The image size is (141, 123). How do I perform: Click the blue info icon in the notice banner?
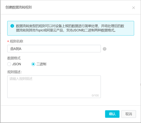pos(12,26)
